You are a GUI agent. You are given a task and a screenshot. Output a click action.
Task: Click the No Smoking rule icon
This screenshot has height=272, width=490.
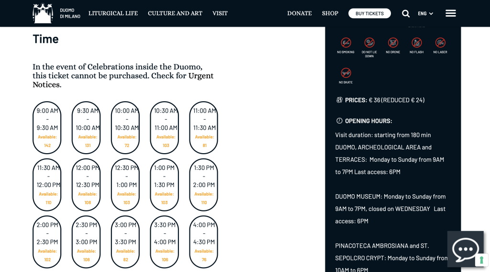click(x=345, y=42)
